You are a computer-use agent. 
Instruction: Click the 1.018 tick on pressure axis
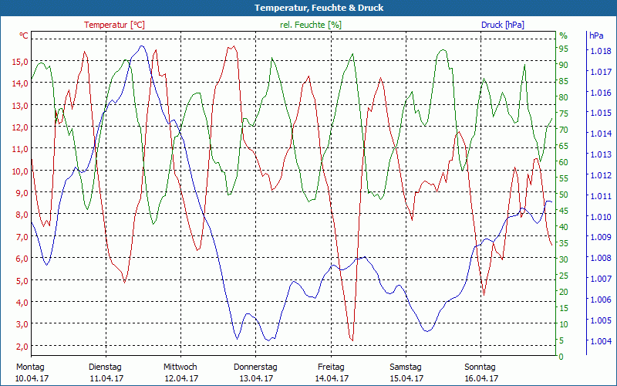click(x=601, y=51)
